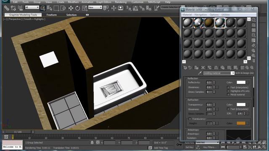Screen dimensions: 269x151
Task: Activate the Select Object tool
Action: pyautogui.click(x=43, y=8)
